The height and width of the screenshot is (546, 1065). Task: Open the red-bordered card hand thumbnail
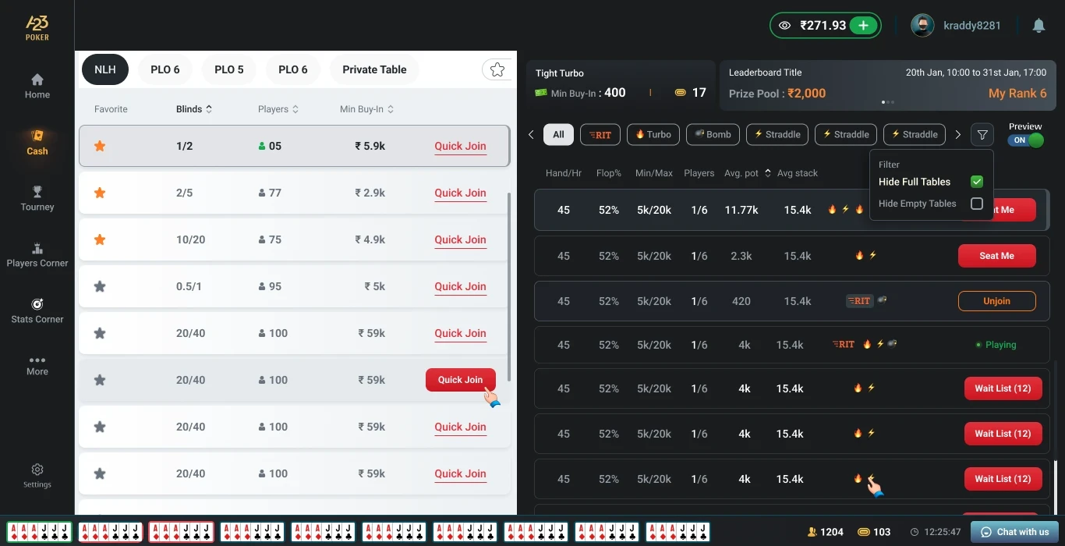pyautogui.click(x=181, y=532)
